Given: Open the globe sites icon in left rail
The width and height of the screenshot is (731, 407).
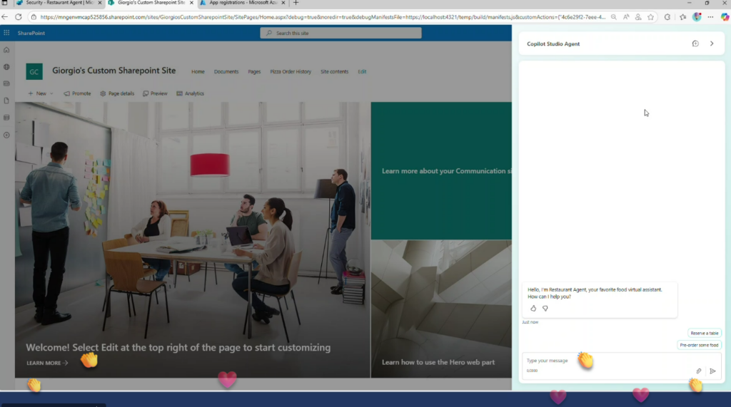Looking at the screenshot, I should pyautogui.click(x=6, y=67).
